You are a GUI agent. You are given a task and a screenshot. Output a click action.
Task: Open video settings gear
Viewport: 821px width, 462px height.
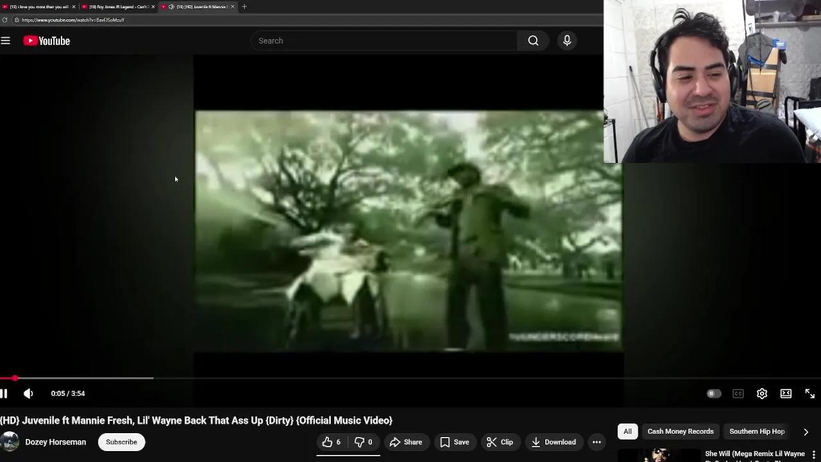coord(762,393)
